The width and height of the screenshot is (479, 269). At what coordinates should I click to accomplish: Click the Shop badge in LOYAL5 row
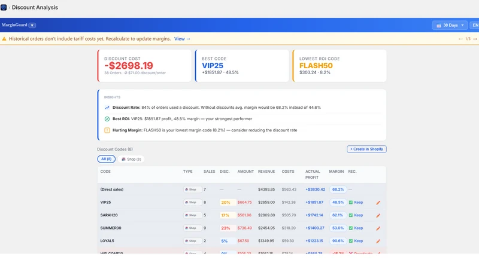tap(192, 241)
